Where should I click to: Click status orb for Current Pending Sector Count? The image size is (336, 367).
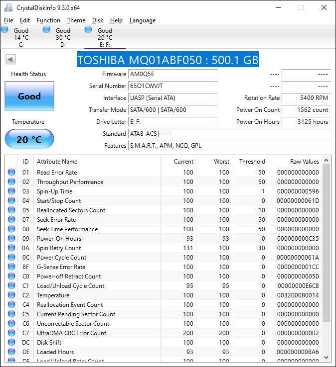[x=11, y=314]
